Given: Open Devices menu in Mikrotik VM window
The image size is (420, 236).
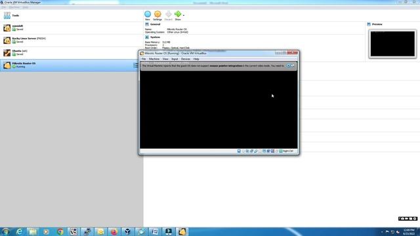Looking at the screenshot, I should (x=185, y=59).
